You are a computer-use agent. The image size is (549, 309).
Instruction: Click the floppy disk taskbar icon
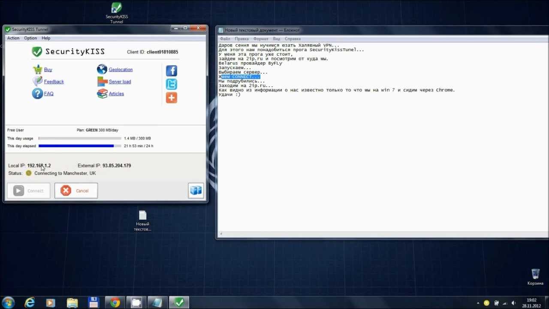[x=94, y=303]
